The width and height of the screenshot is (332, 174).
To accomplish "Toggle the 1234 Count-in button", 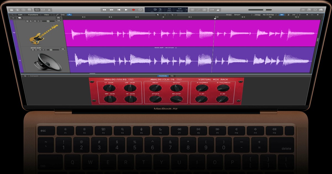I will tap(212, 10).
